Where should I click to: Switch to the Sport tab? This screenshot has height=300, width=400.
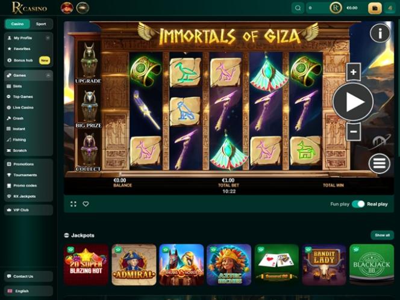click(41, 24)
